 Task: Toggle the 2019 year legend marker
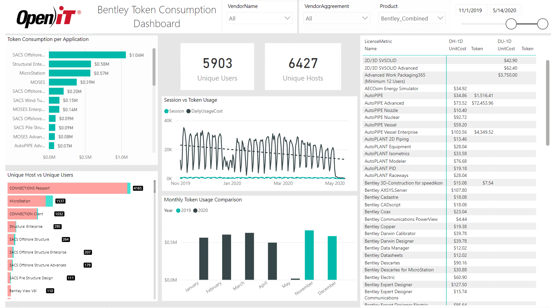178,211
